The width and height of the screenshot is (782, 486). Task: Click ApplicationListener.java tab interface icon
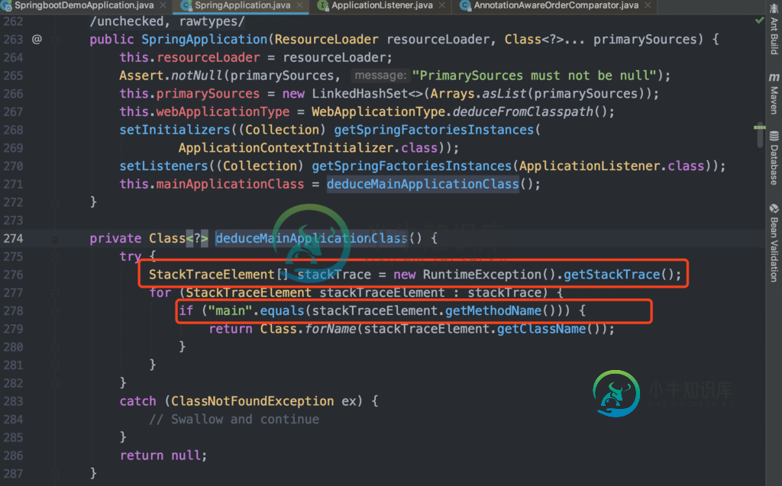(323, 5)
